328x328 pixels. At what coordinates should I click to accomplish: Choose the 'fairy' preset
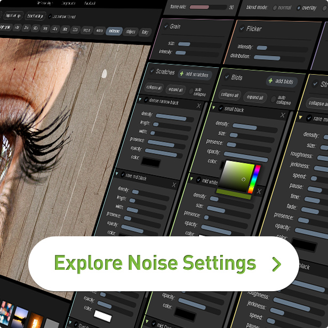[145, 32]
